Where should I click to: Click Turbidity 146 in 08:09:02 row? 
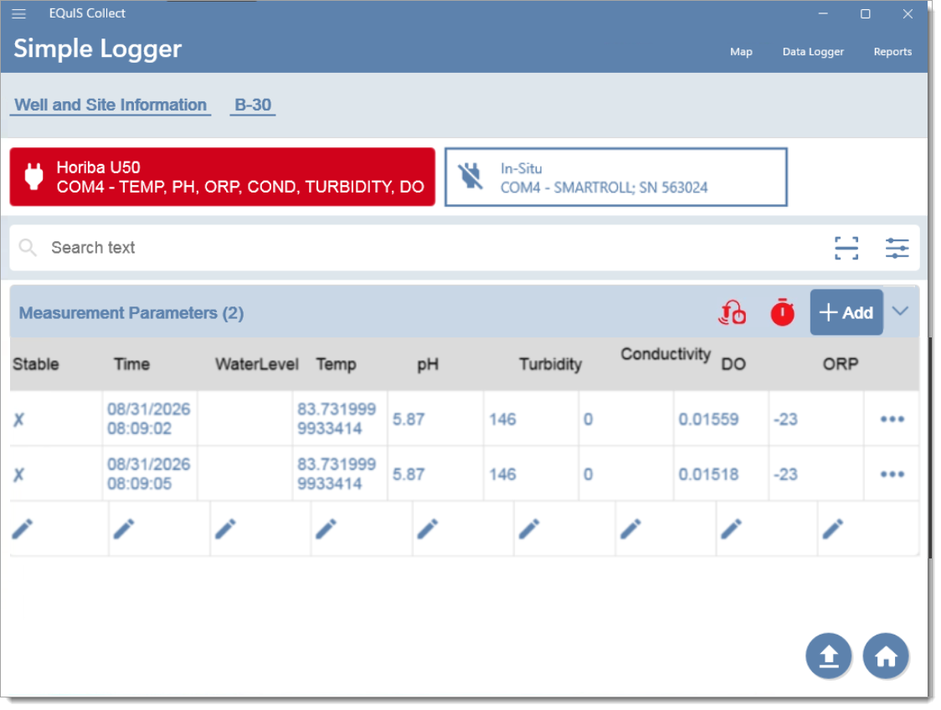click(502, 419)
